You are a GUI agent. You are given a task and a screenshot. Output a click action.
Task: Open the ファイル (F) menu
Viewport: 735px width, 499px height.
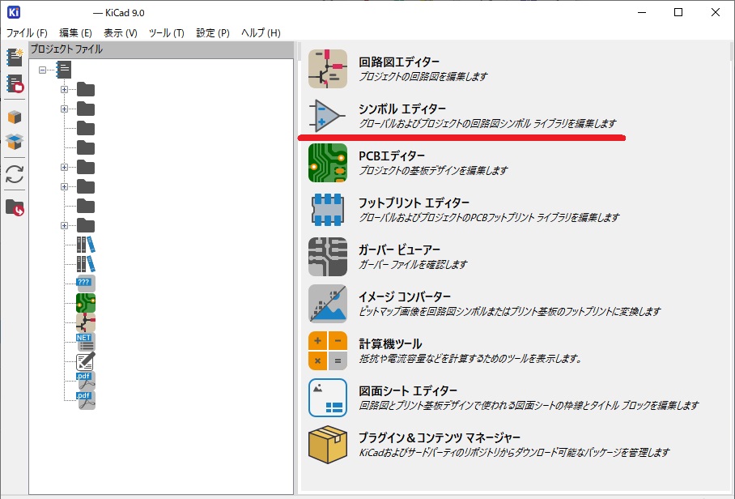(x=27, y=33)
